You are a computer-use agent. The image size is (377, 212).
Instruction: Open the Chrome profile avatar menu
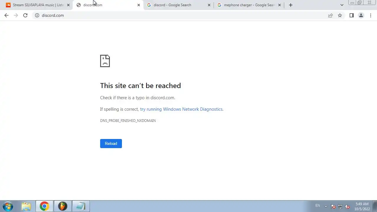[x=361, y=15]
